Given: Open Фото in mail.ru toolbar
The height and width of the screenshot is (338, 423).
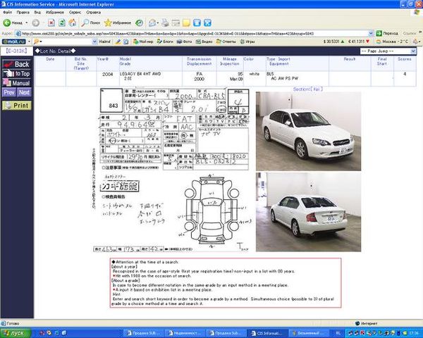Looking at the screenshot, I should click(184, 42).
